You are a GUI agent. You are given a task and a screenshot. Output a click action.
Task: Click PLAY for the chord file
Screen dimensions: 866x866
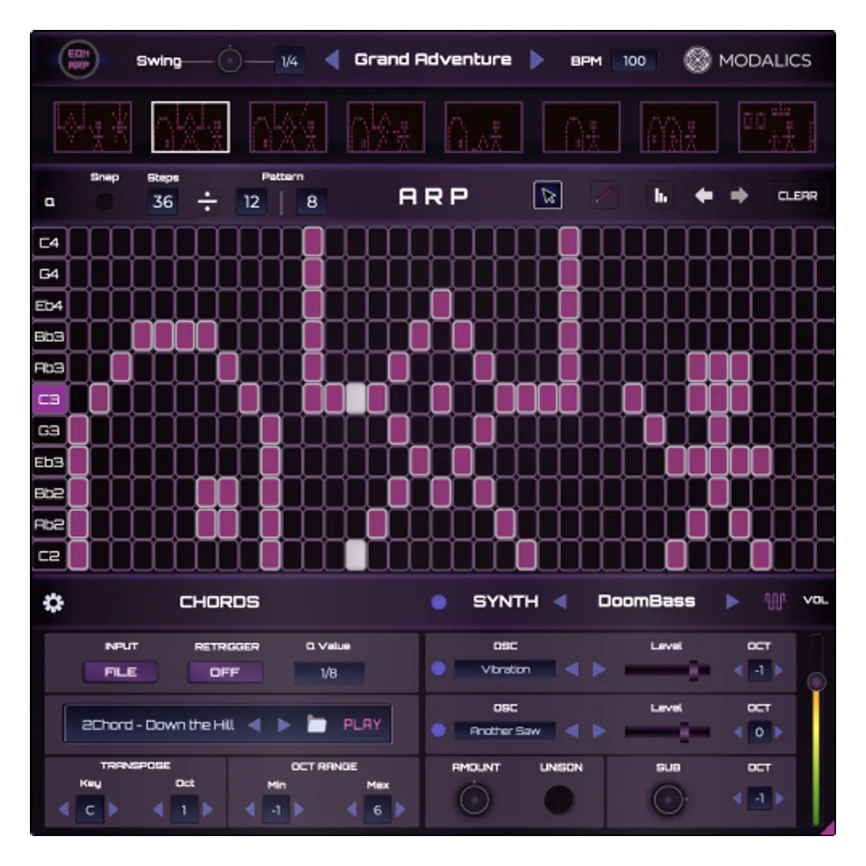pos(362,724)
